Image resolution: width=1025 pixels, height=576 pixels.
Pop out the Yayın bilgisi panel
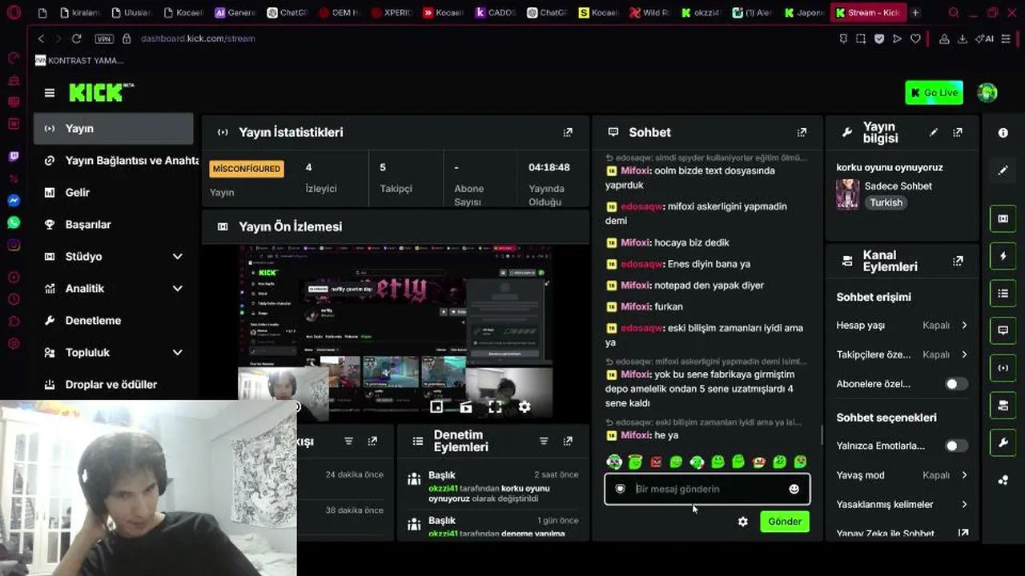click(x=958, y=133)
